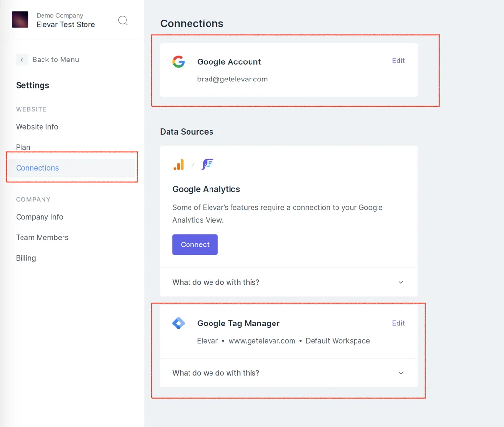504x427 pixels.
Task: Connect Google Analytics with Connect button
Action: pos(195,244)
